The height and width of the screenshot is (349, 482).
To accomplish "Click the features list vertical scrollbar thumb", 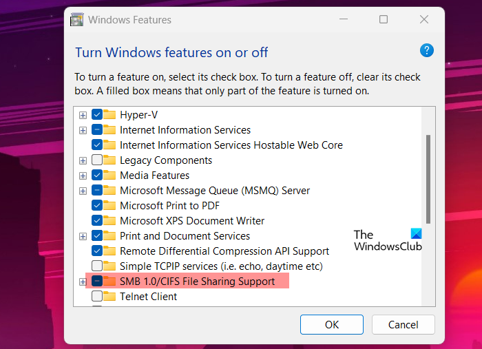I will click(428, 179).
